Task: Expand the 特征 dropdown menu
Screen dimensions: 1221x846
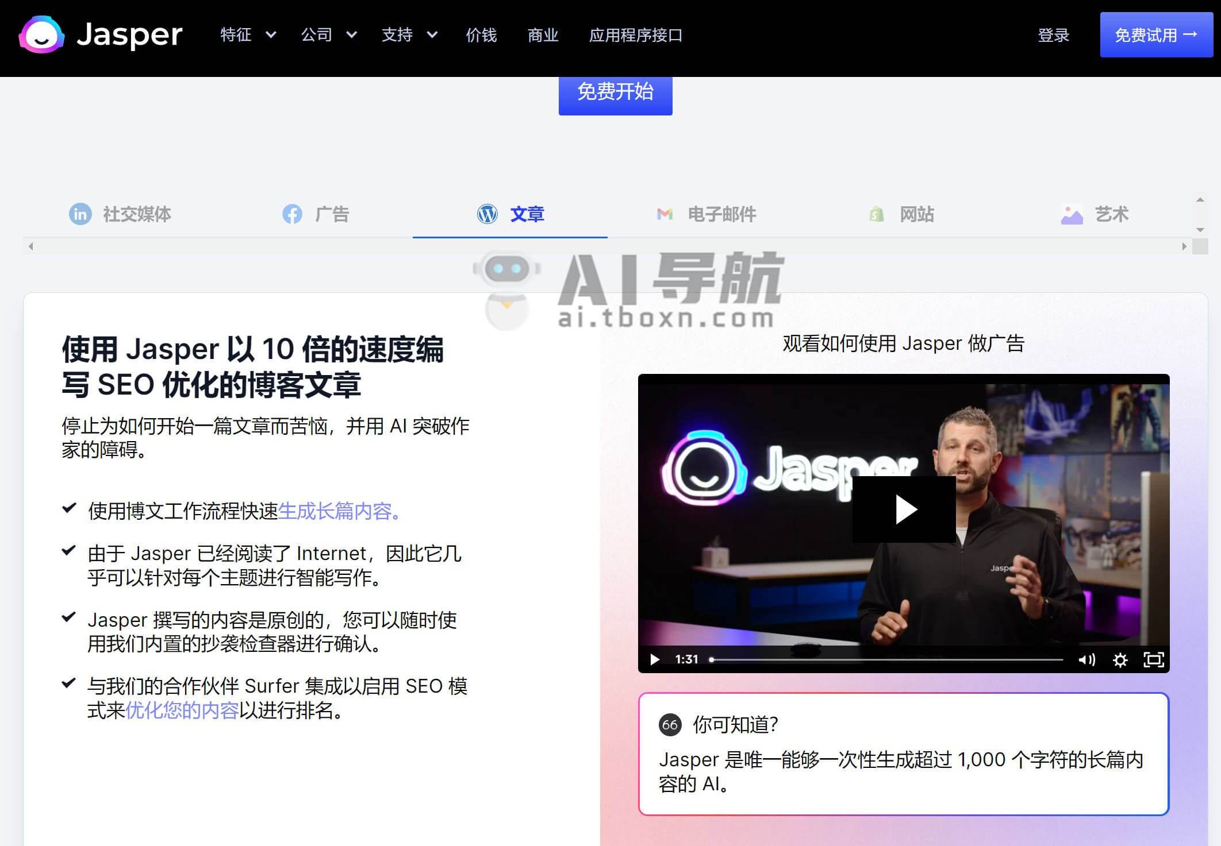Action: click(x=248, y=35)
